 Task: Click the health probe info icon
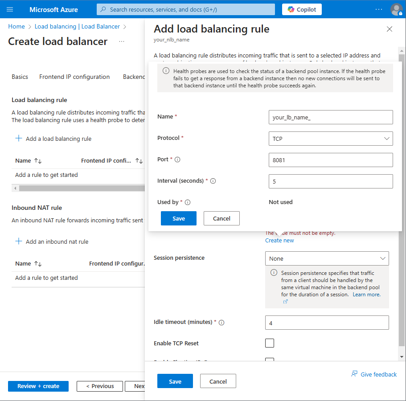tap(166, 71)
